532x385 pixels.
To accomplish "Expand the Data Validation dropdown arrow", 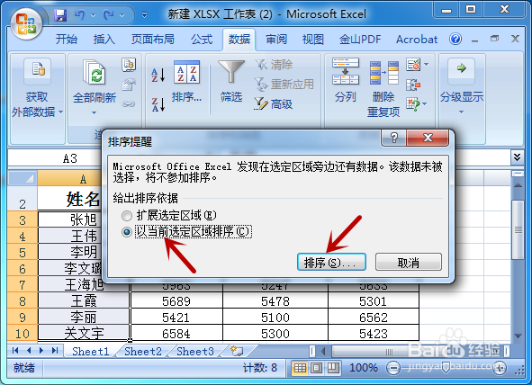I will coord(426,64).
